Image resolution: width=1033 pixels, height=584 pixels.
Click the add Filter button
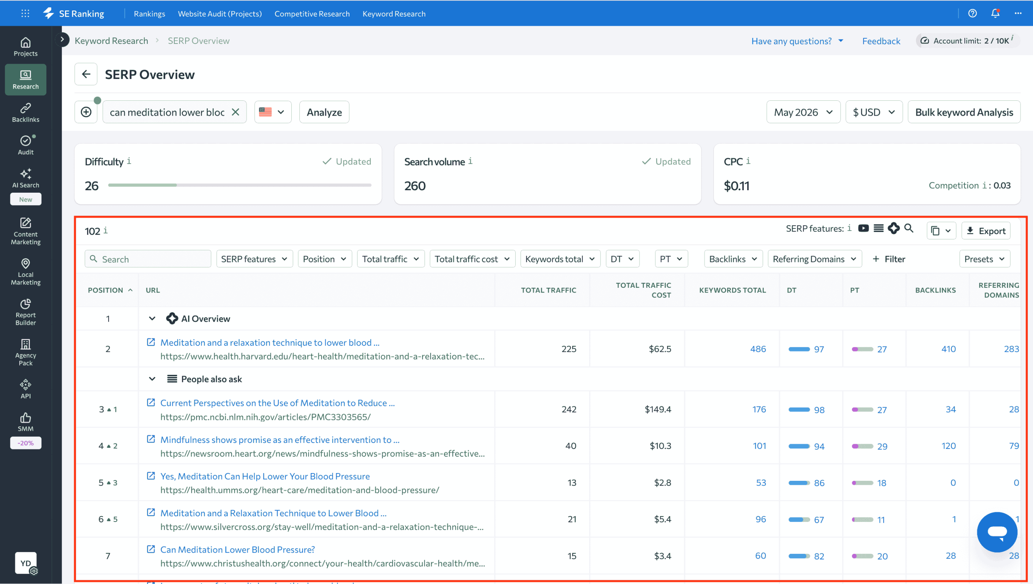point(889,259)
